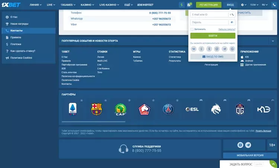Image resolution: width=279 pixels, height=168 pixels.
Task: Log in with VK social icon
Action: 194,49
